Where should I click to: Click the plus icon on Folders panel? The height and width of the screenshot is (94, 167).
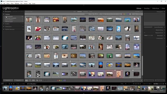[x=23, y=24]
